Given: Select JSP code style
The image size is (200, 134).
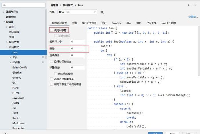Looking at the screenshot, I should pos(14,108).
